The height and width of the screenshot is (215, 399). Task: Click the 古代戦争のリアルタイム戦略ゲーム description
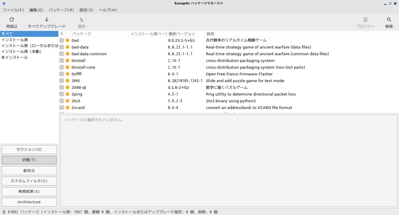pos(236,40)
